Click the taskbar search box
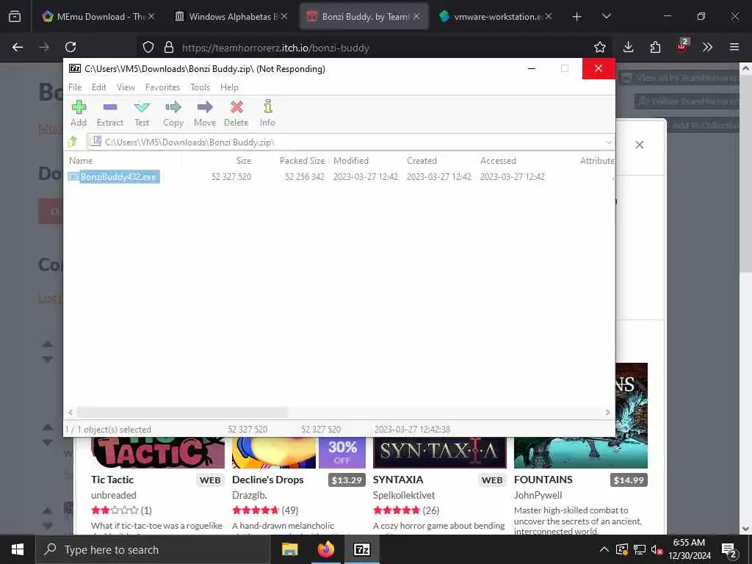Viewport: 752px width, 564px height. tap(153, 549)
